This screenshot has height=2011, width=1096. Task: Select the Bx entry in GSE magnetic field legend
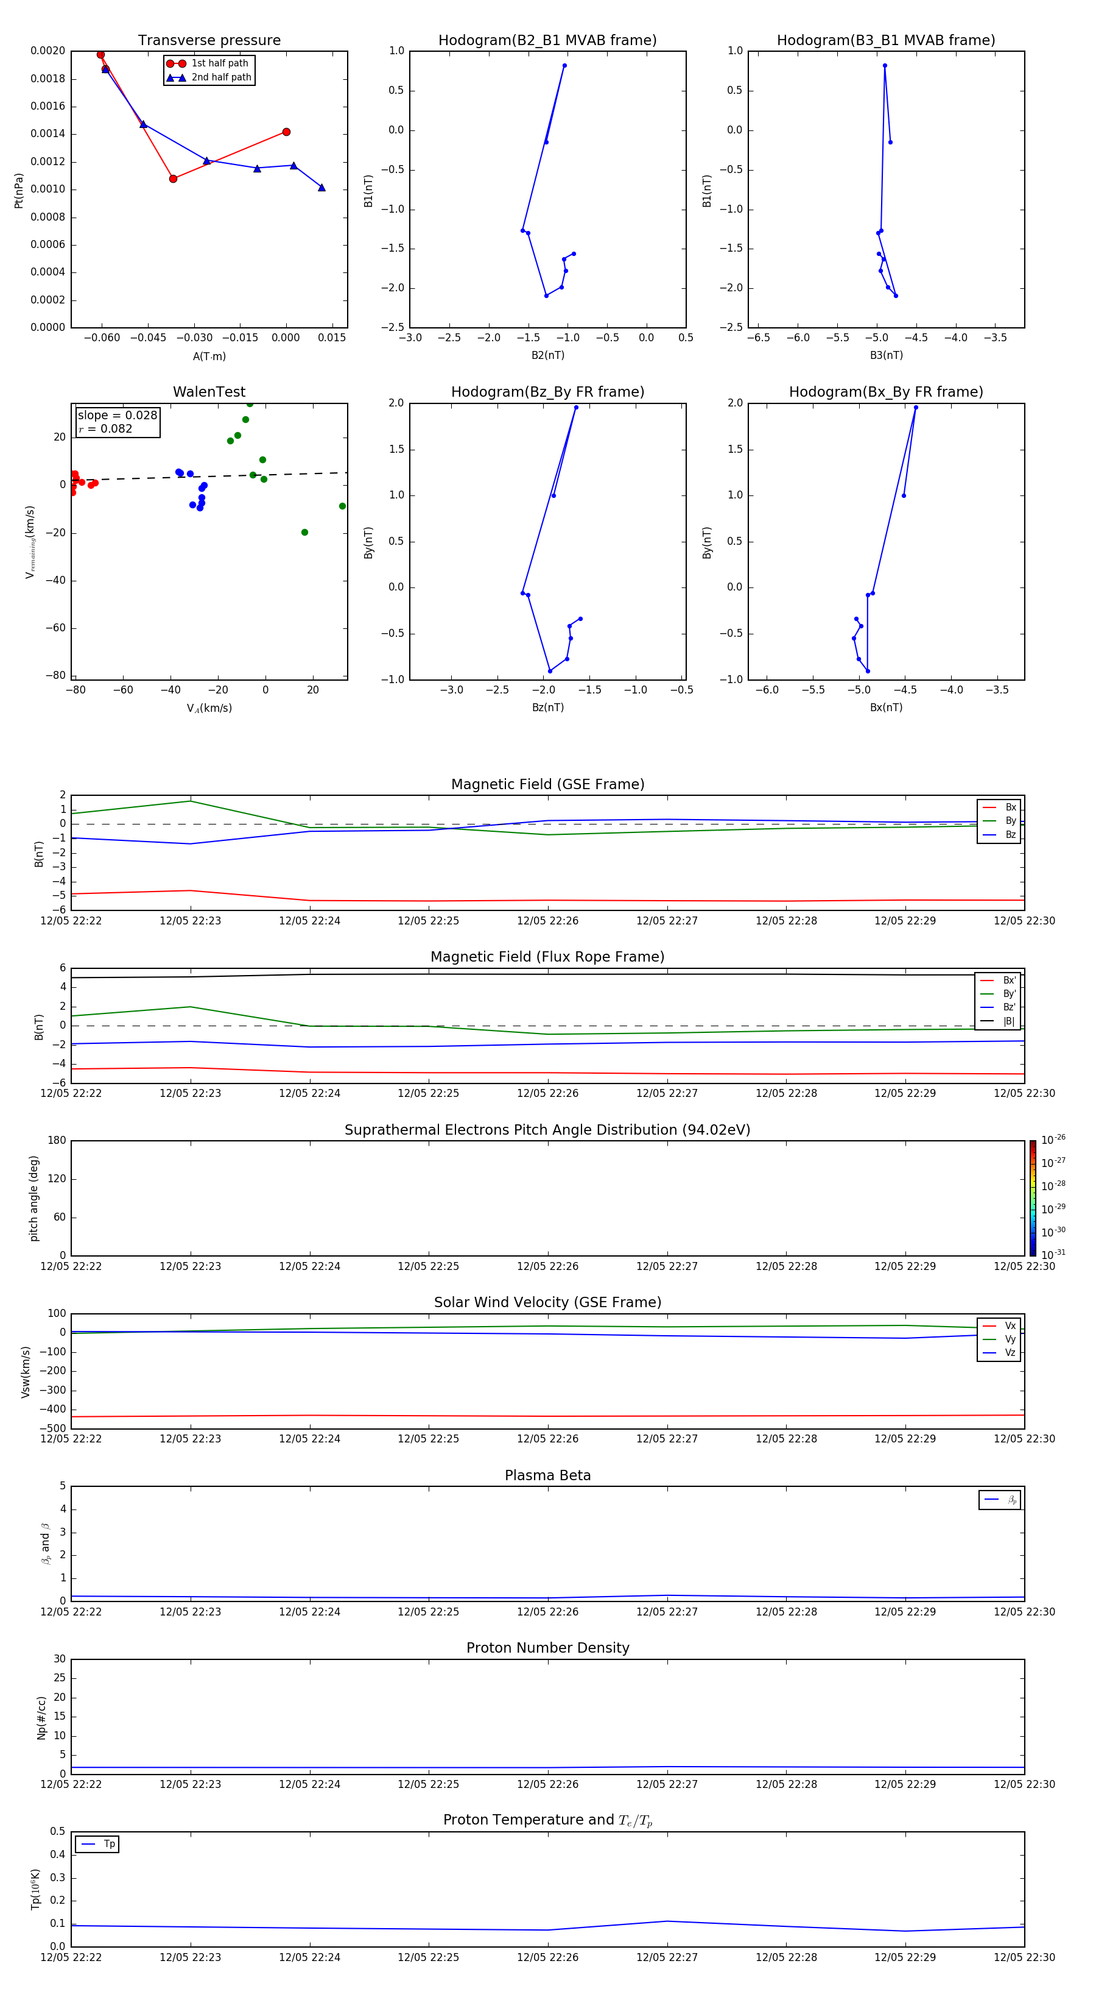[x=999, y=807]
